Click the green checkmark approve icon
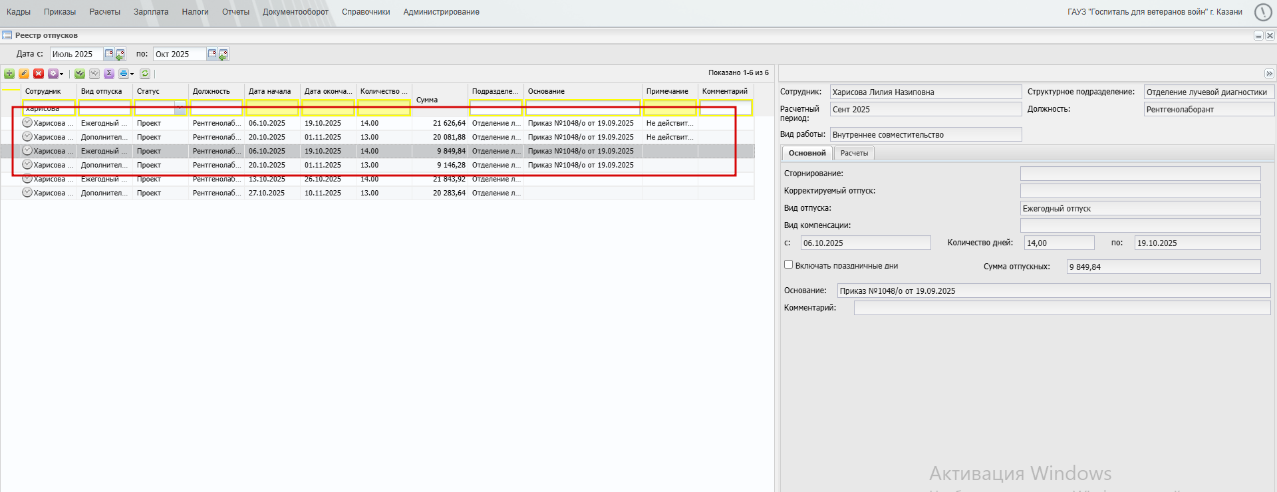This screenshot has height=492, width=1277. point(80,74)
